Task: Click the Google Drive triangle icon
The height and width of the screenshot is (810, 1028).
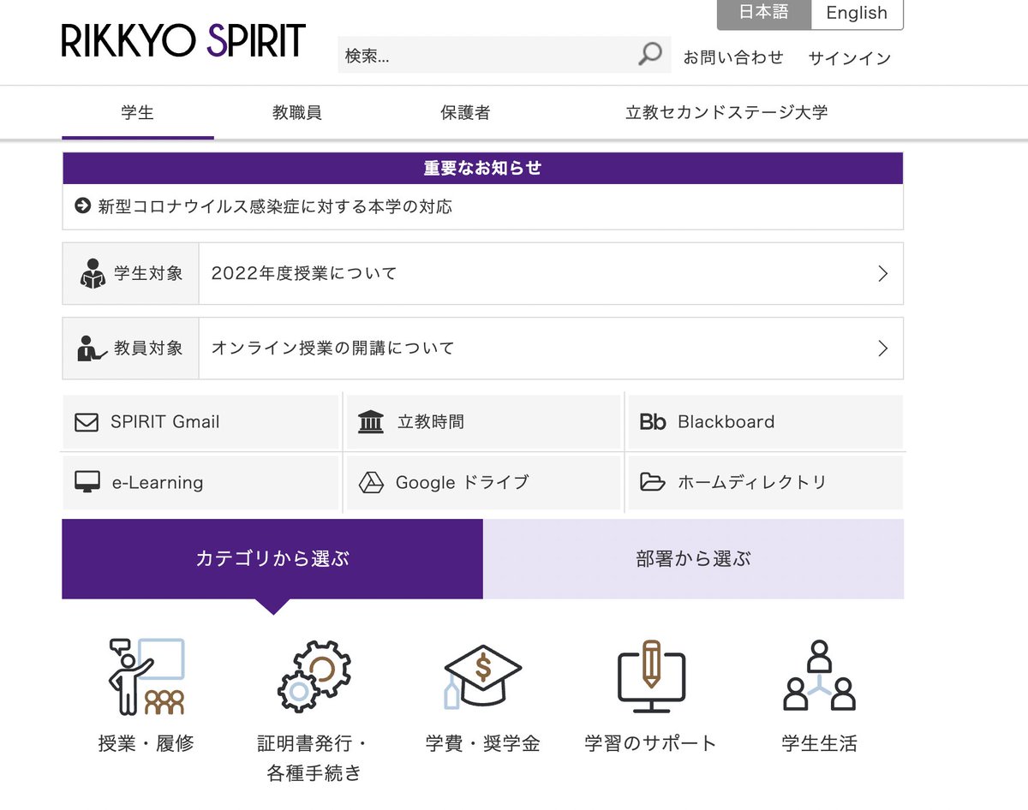Action: (371, 482)
